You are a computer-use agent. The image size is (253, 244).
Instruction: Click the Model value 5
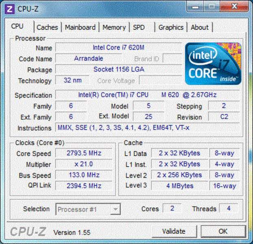(148, 106)
